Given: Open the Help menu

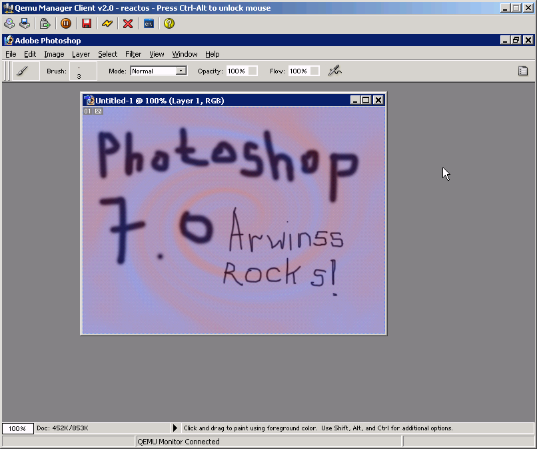Looking at the screenshot, I should [x=213, y=54].
